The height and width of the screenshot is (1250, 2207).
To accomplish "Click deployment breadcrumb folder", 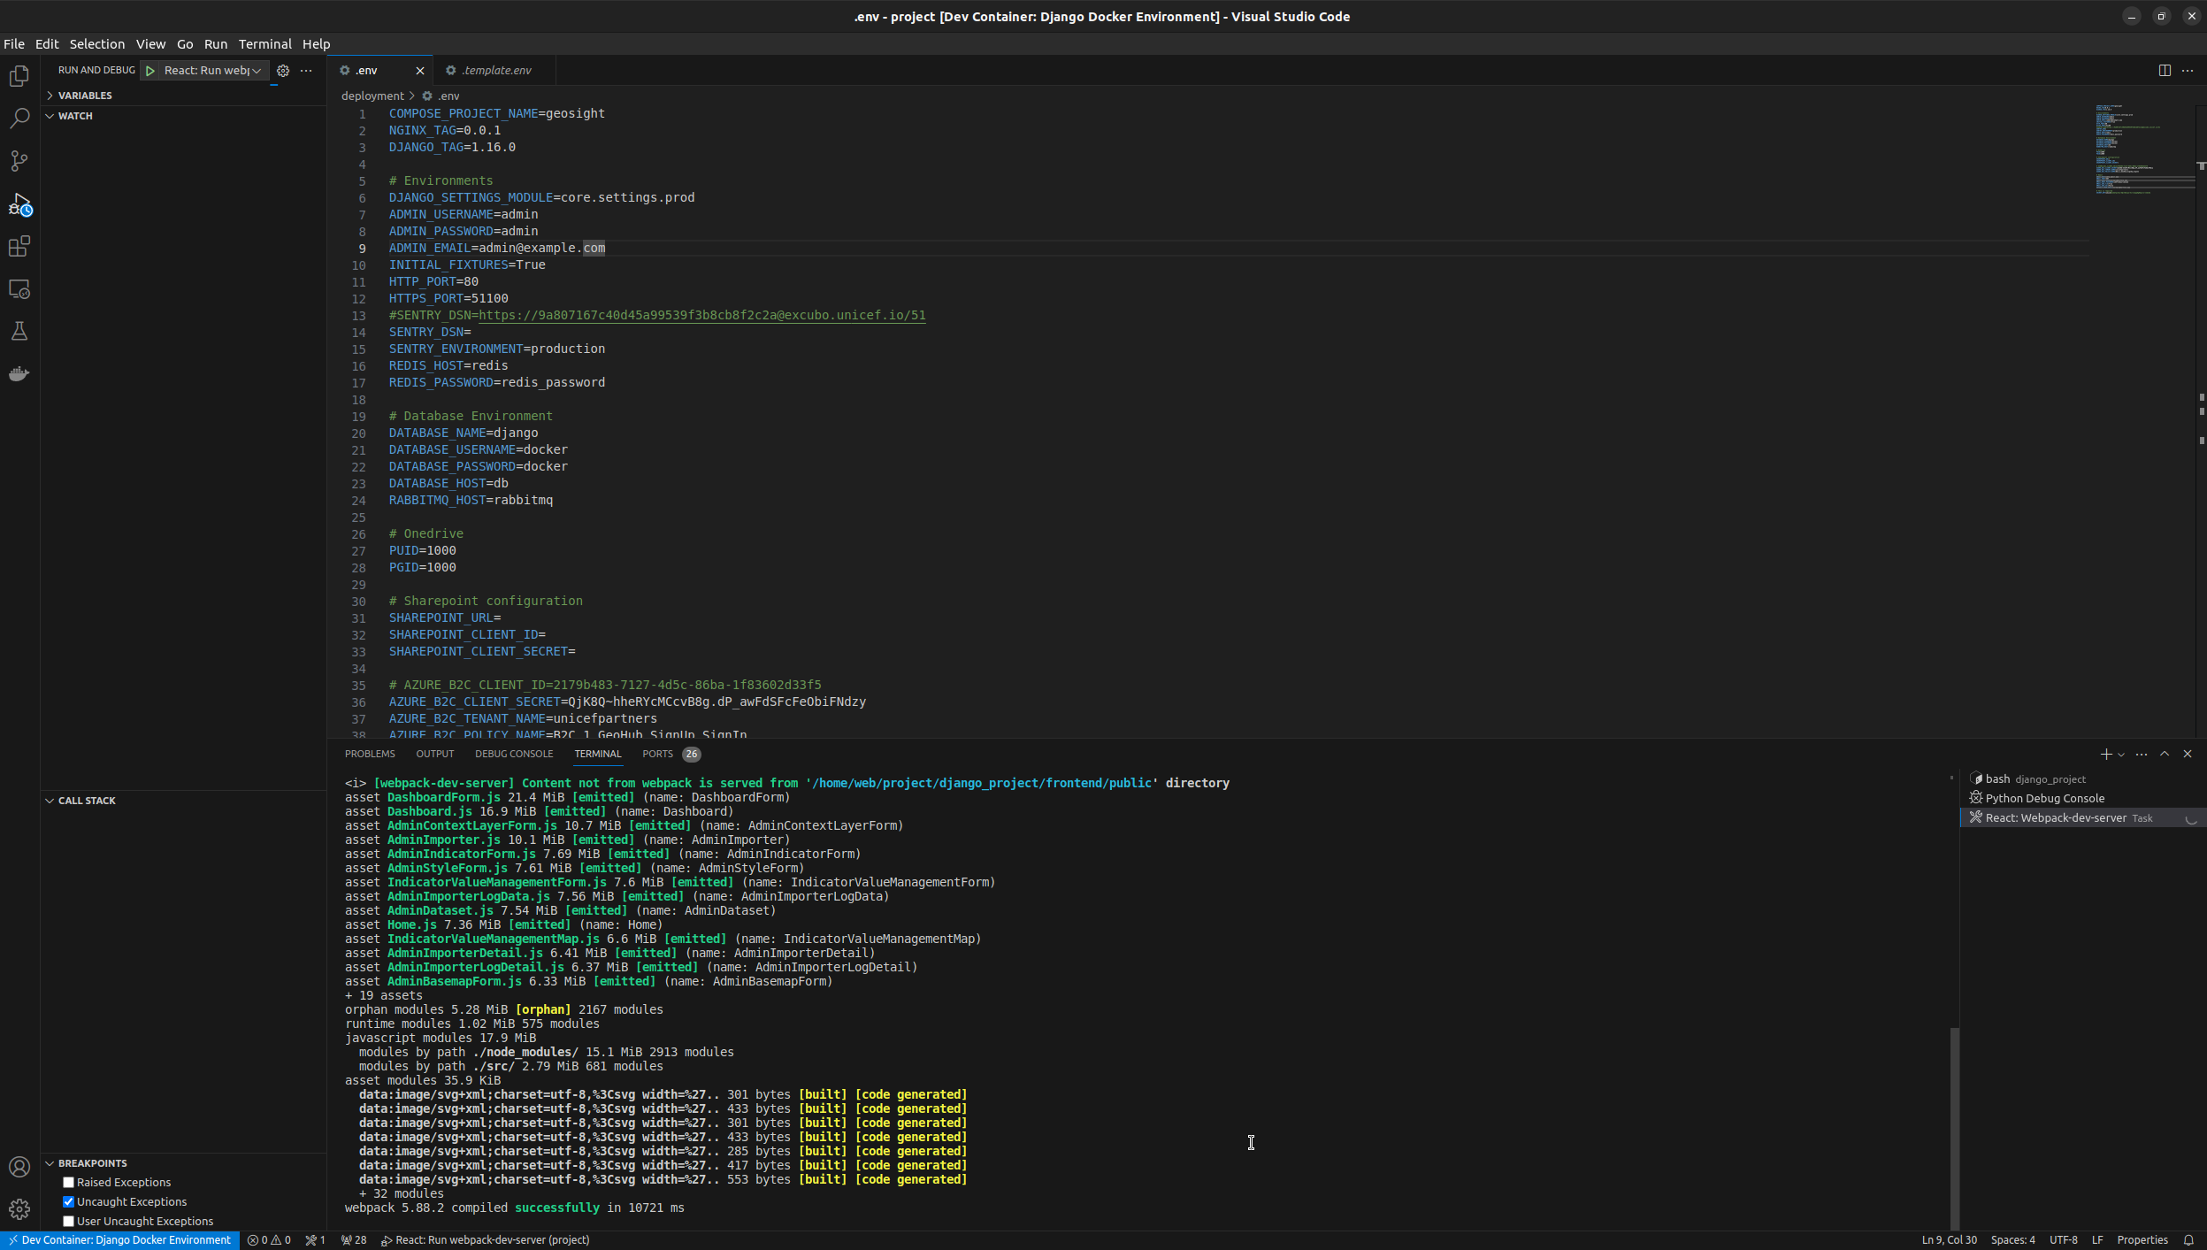I will (x=372, y=96).
